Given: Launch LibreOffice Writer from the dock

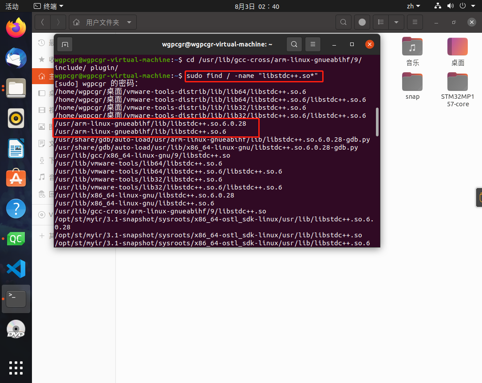Looking at the screenshot, I should click(x=16, y=148).
